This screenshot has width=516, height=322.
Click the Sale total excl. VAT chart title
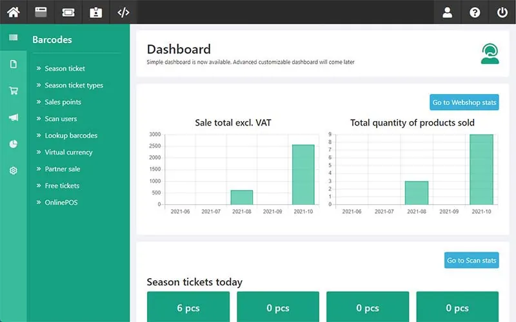tap(233, 122)
